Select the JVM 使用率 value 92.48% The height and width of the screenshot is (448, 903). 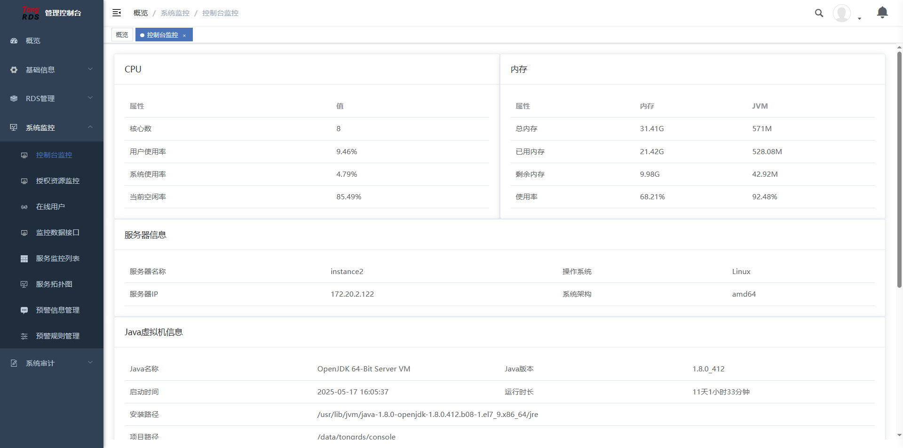[765, 197]
